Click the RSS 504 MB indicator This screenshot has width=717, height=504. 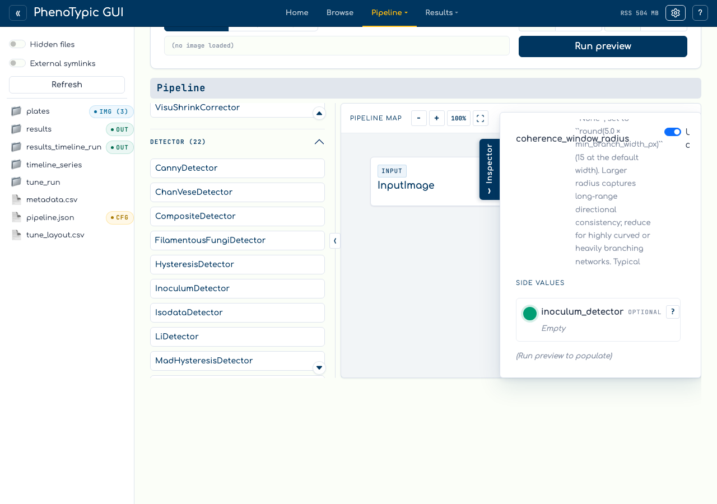[639, 13]
